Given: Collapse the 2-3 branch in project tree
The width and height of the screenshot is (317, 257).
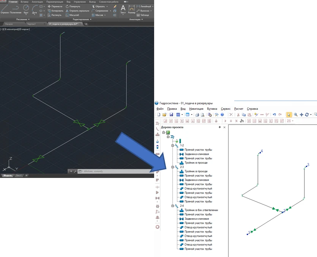Looking at the screenshot, I should pos(172,167).
